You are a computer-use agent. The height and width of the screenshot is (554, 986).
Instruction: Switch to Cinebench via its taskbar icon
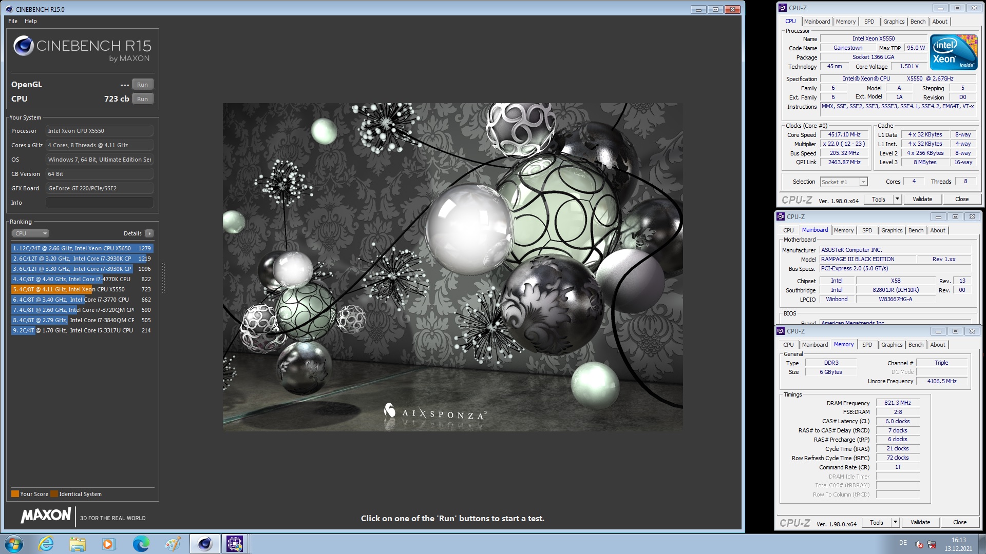pyautogui.click(x=204, y=543)
